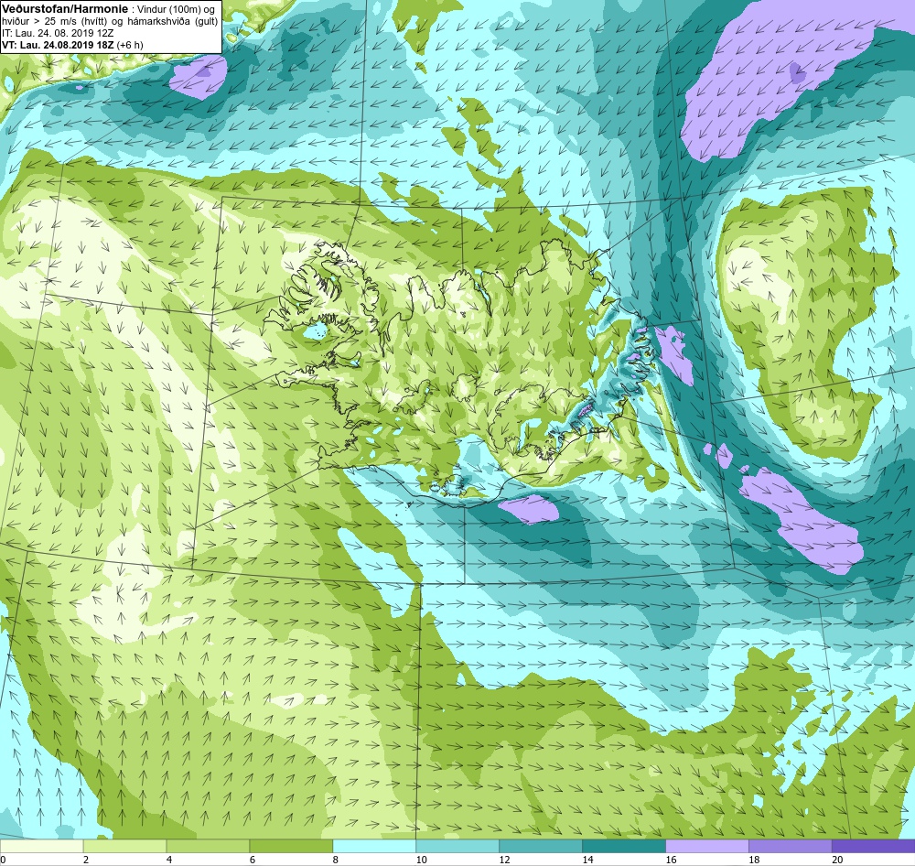Click the legend scale label '14'
This screenshot has width=915, height=866.
click(587, 860)
